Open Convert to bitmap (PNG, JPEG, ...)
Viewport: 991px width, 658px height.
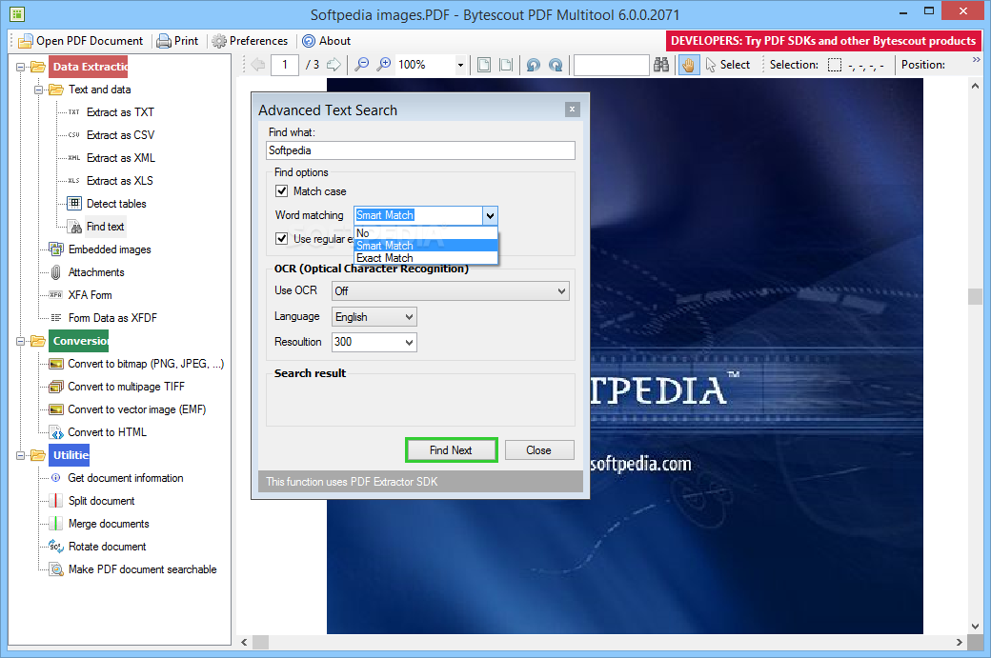(x=146, y=364)
